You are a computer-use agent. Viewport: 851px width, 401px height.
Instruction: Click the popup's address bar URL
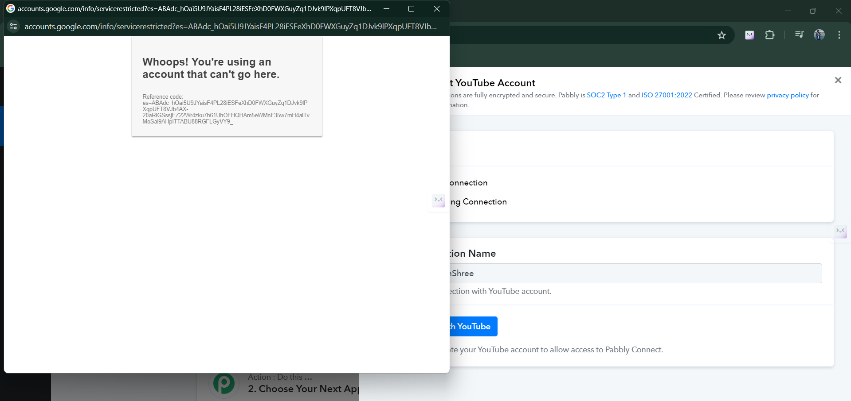[231, 27]
